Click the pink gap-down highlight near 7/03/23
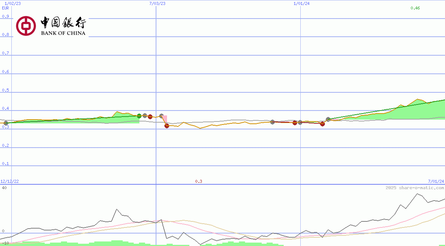This screenshot has width=445, height=246. (164, 118)
